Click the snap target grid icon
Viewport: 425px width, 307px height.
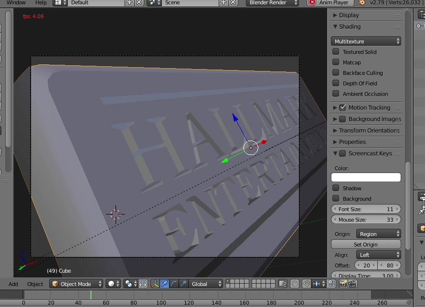point(331,284)
